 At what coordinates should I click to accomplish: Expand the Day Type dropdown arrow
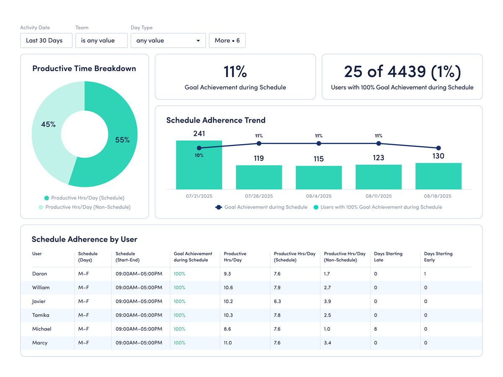click(x=198, y=41)
